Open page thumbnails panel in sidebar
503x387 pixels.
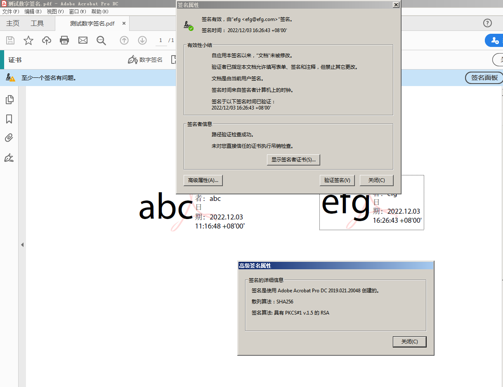tap(9, 100)
